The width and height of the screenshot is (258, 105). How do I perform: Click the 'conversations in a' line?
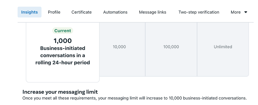63,56
